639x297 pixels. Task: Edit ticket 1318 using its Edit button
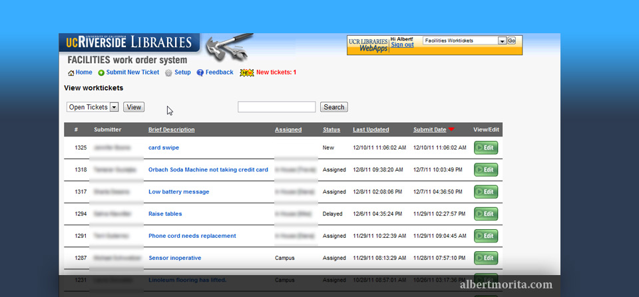(x=485, y=169)
